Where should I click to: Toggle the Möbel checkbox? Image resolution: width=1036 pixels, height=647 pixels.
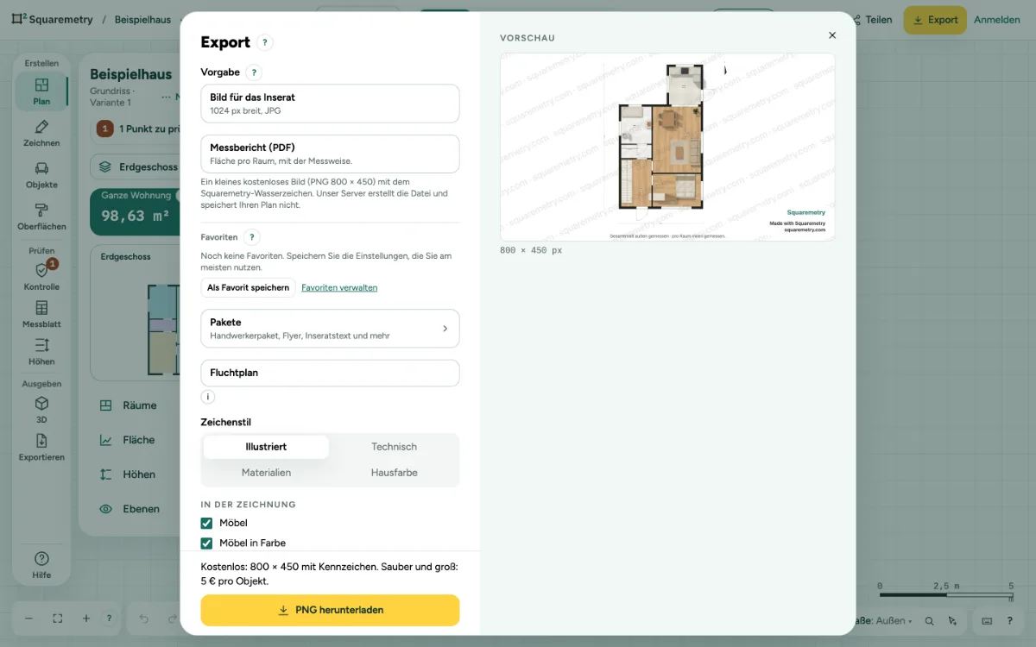click(x=206, y=523)
